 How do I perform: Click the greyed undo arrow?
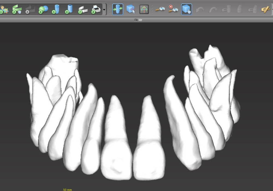point(200,10)
